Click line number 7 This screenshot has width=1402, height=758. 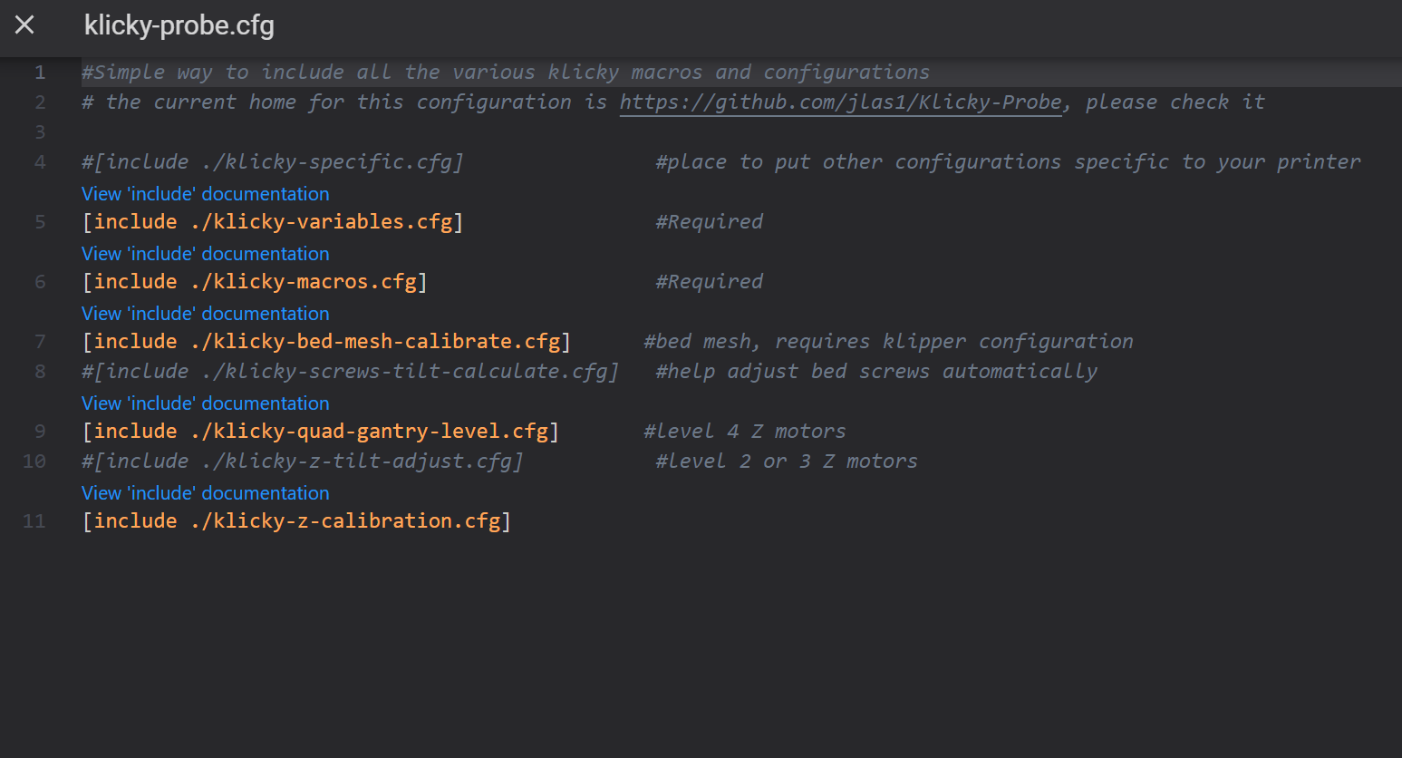coord(40,341)
